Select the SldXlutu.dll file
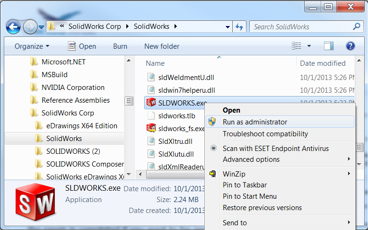368x230 pixels. [176, 154]
